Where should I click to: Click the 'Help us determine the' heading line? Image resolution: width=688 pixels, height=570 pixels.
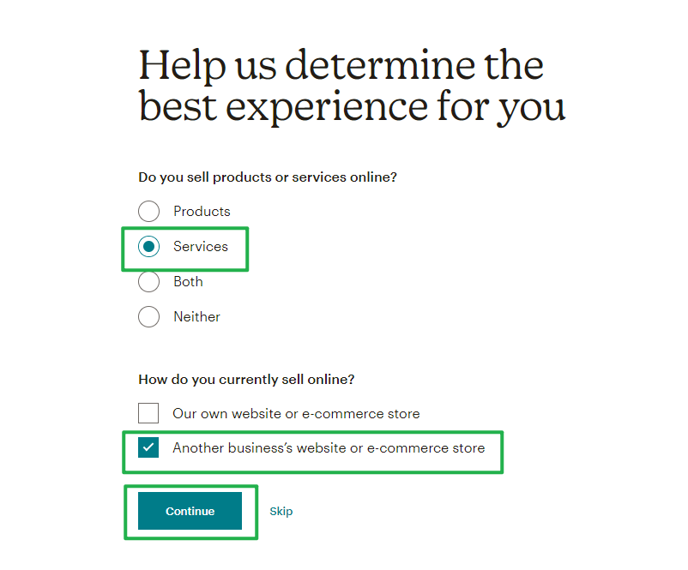[341, 65]
